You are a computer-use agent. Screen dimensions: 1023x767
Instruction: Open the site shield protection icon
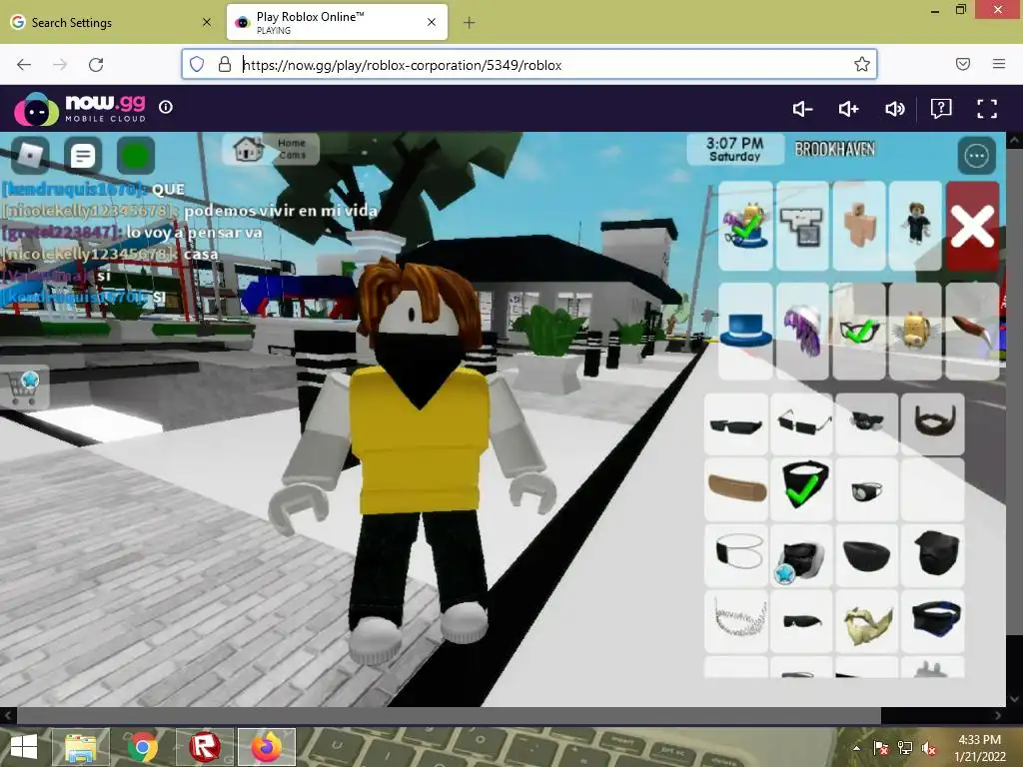click(x=197, y=64)
